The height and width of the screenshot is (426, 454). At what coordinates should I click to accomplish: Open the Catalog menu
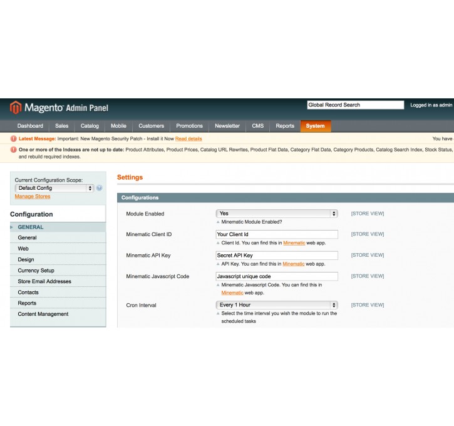90,126
